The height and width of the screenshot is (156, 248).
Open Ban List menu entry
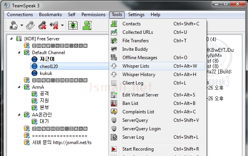157,103
